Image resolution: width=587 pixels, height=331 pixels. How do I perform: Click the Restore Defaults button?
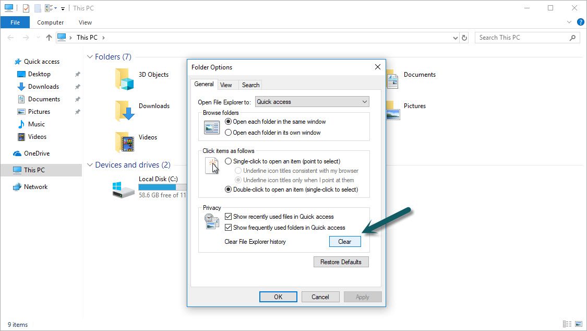341,262
